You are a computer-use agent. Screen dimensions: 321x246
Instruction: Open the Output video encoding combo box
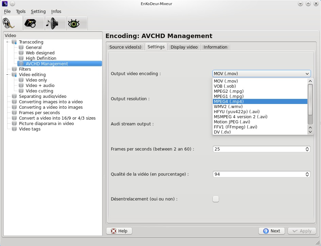[261, 74]
